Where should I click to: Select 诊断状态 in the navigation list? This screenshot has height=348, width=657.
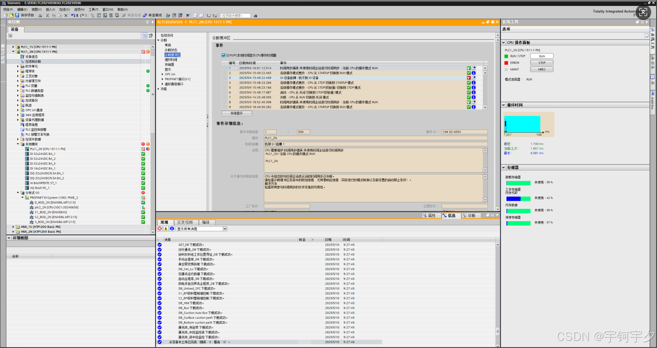[171, 50]
